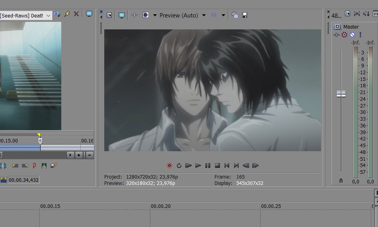Click the Trimmer playhead cursor handle
378x227 pixels.
coord(41,141)
